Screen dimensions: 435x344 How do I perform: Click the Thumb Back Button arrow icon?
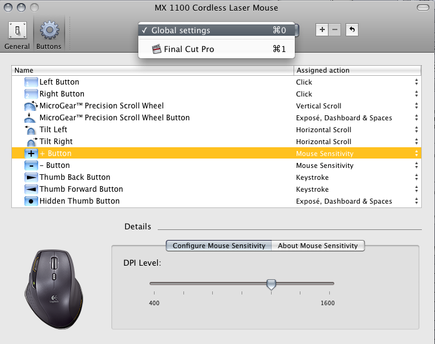coord(31,177)
